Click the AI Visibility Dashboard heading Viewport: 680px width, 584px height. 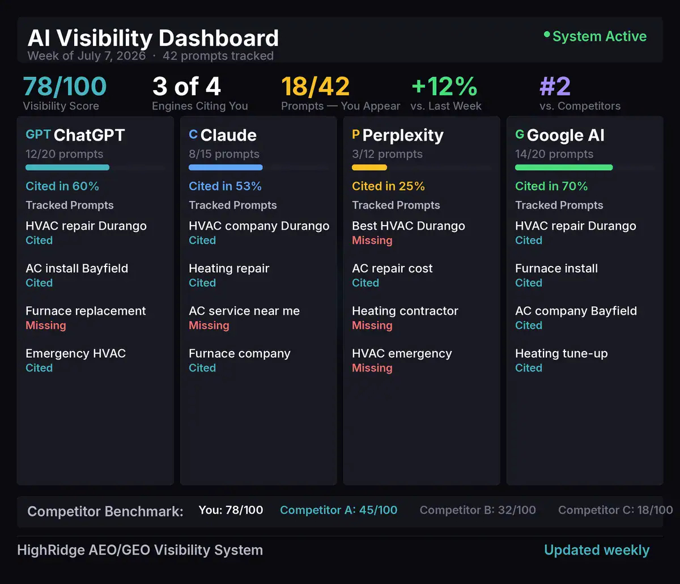(x=153, y=38)
